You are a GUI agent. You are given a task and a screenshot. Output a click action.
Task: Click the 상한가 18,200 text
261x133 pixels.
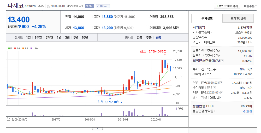click(x=124, y=17)
